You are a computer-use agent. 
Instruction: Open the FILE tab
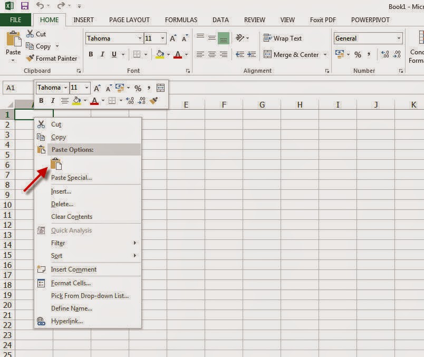15,20
